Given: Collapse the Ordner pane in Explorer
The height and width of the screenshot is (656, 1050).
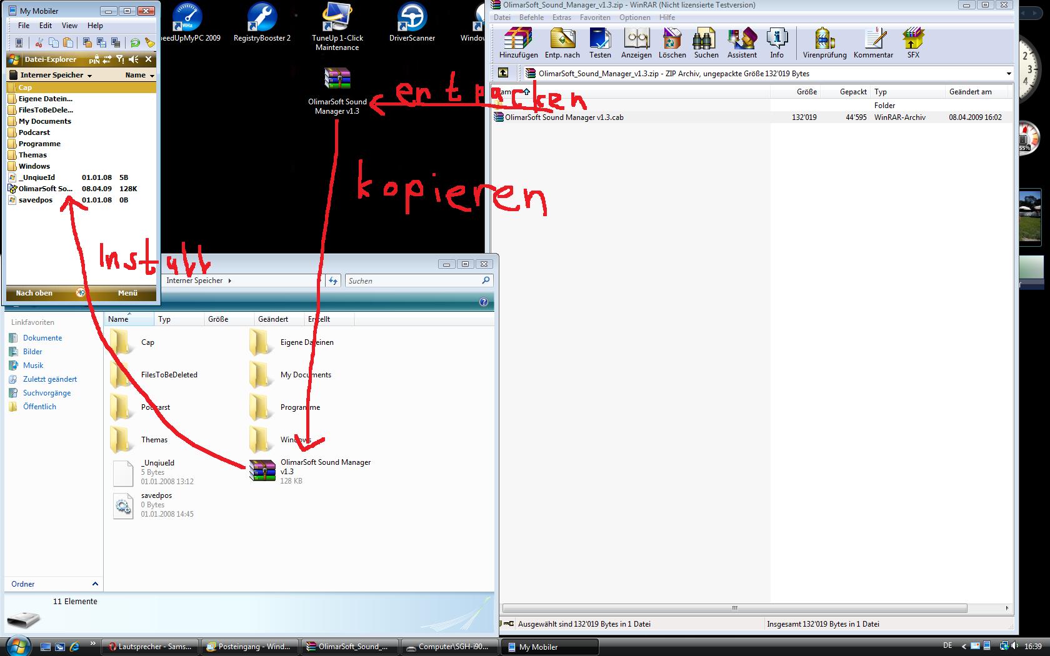Looking at the screenshot, I should pyautogui.click(x=95, y=584).
